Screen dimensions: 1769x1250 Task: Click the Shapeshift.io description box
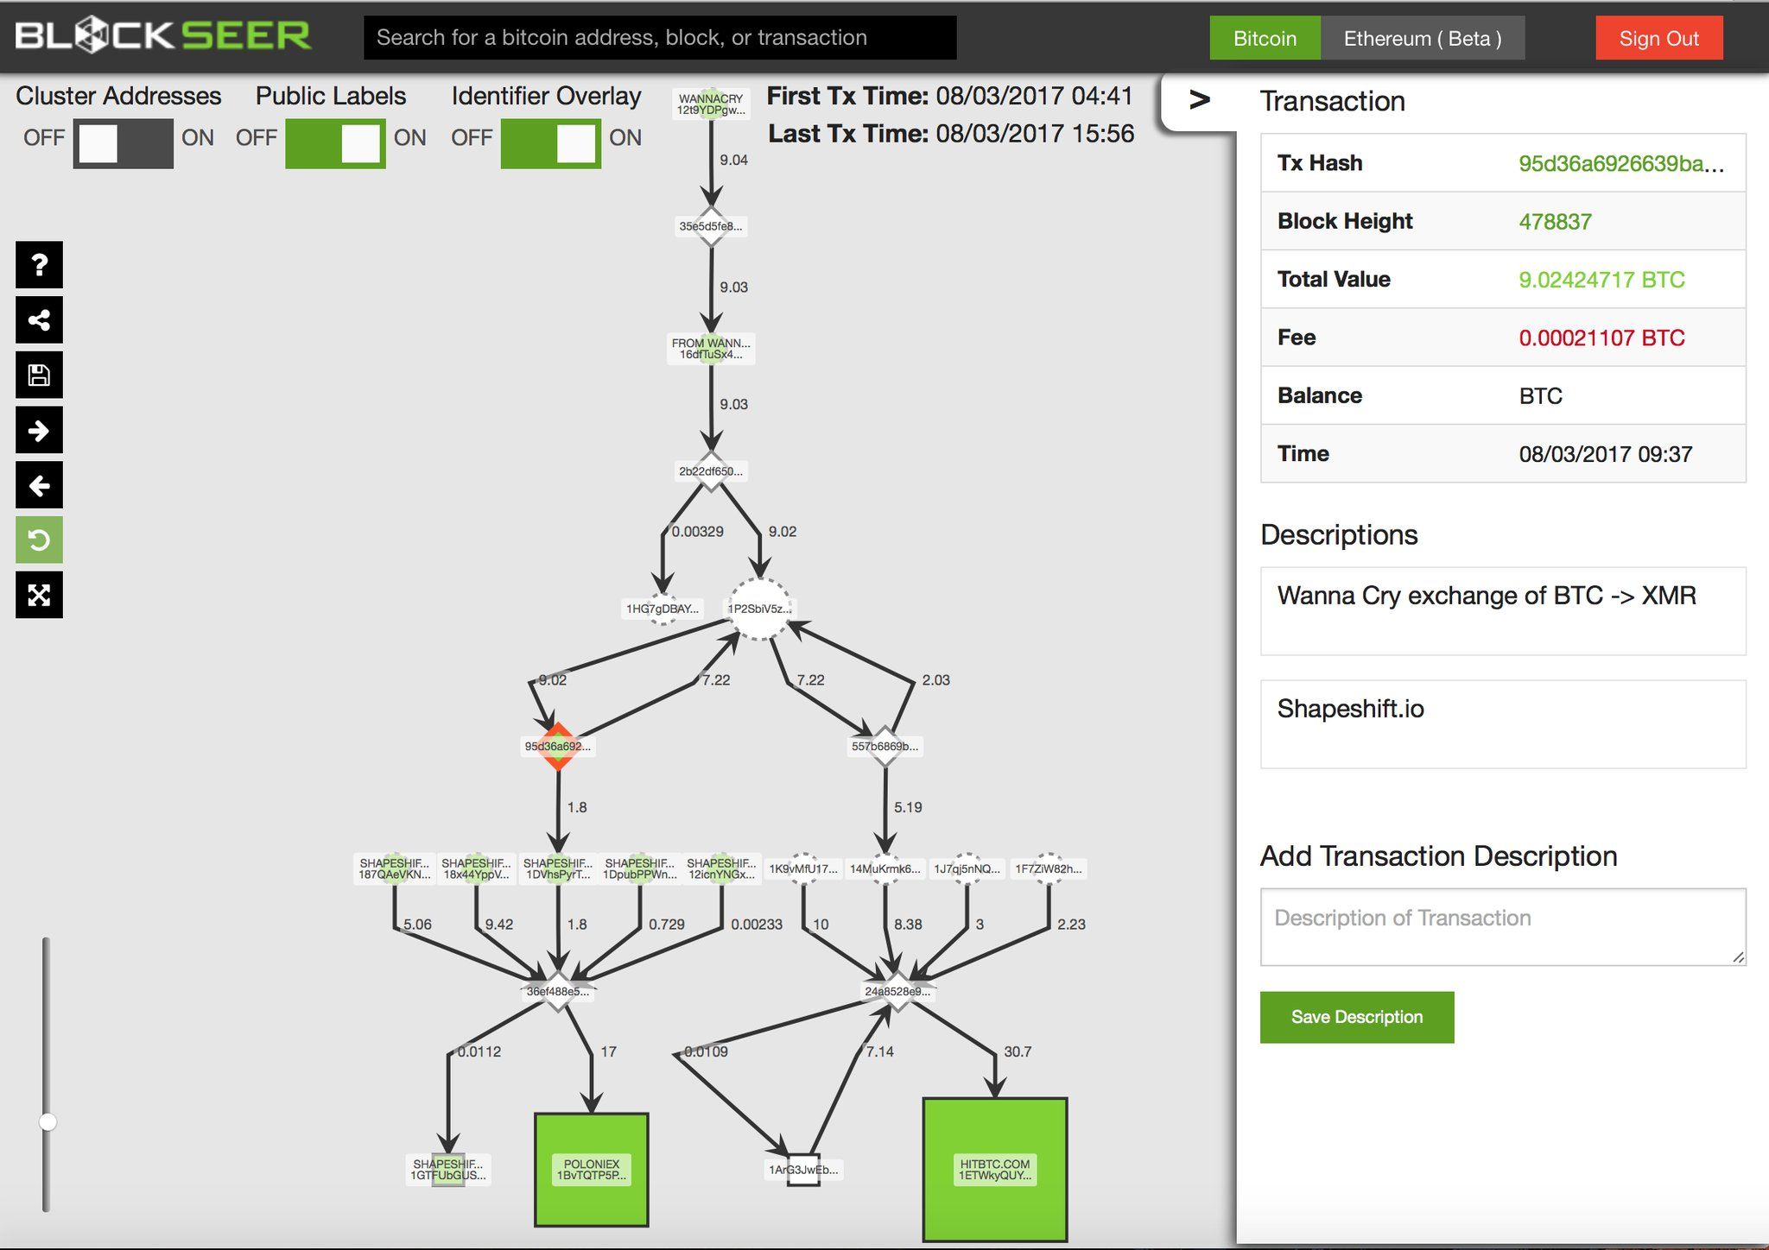click(1503, 724)
